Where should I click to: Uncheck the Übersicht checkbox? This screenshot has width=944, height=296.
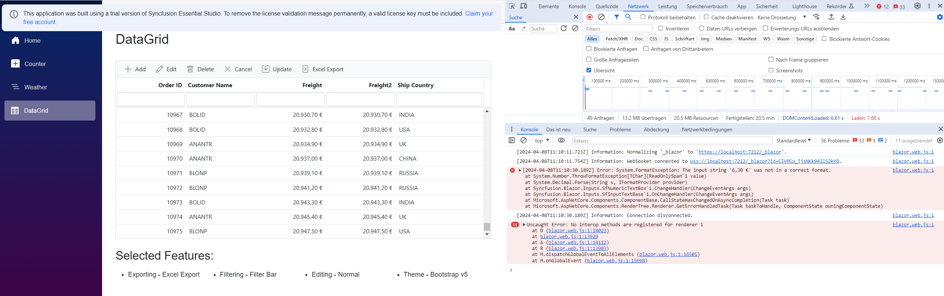[589, 70]
